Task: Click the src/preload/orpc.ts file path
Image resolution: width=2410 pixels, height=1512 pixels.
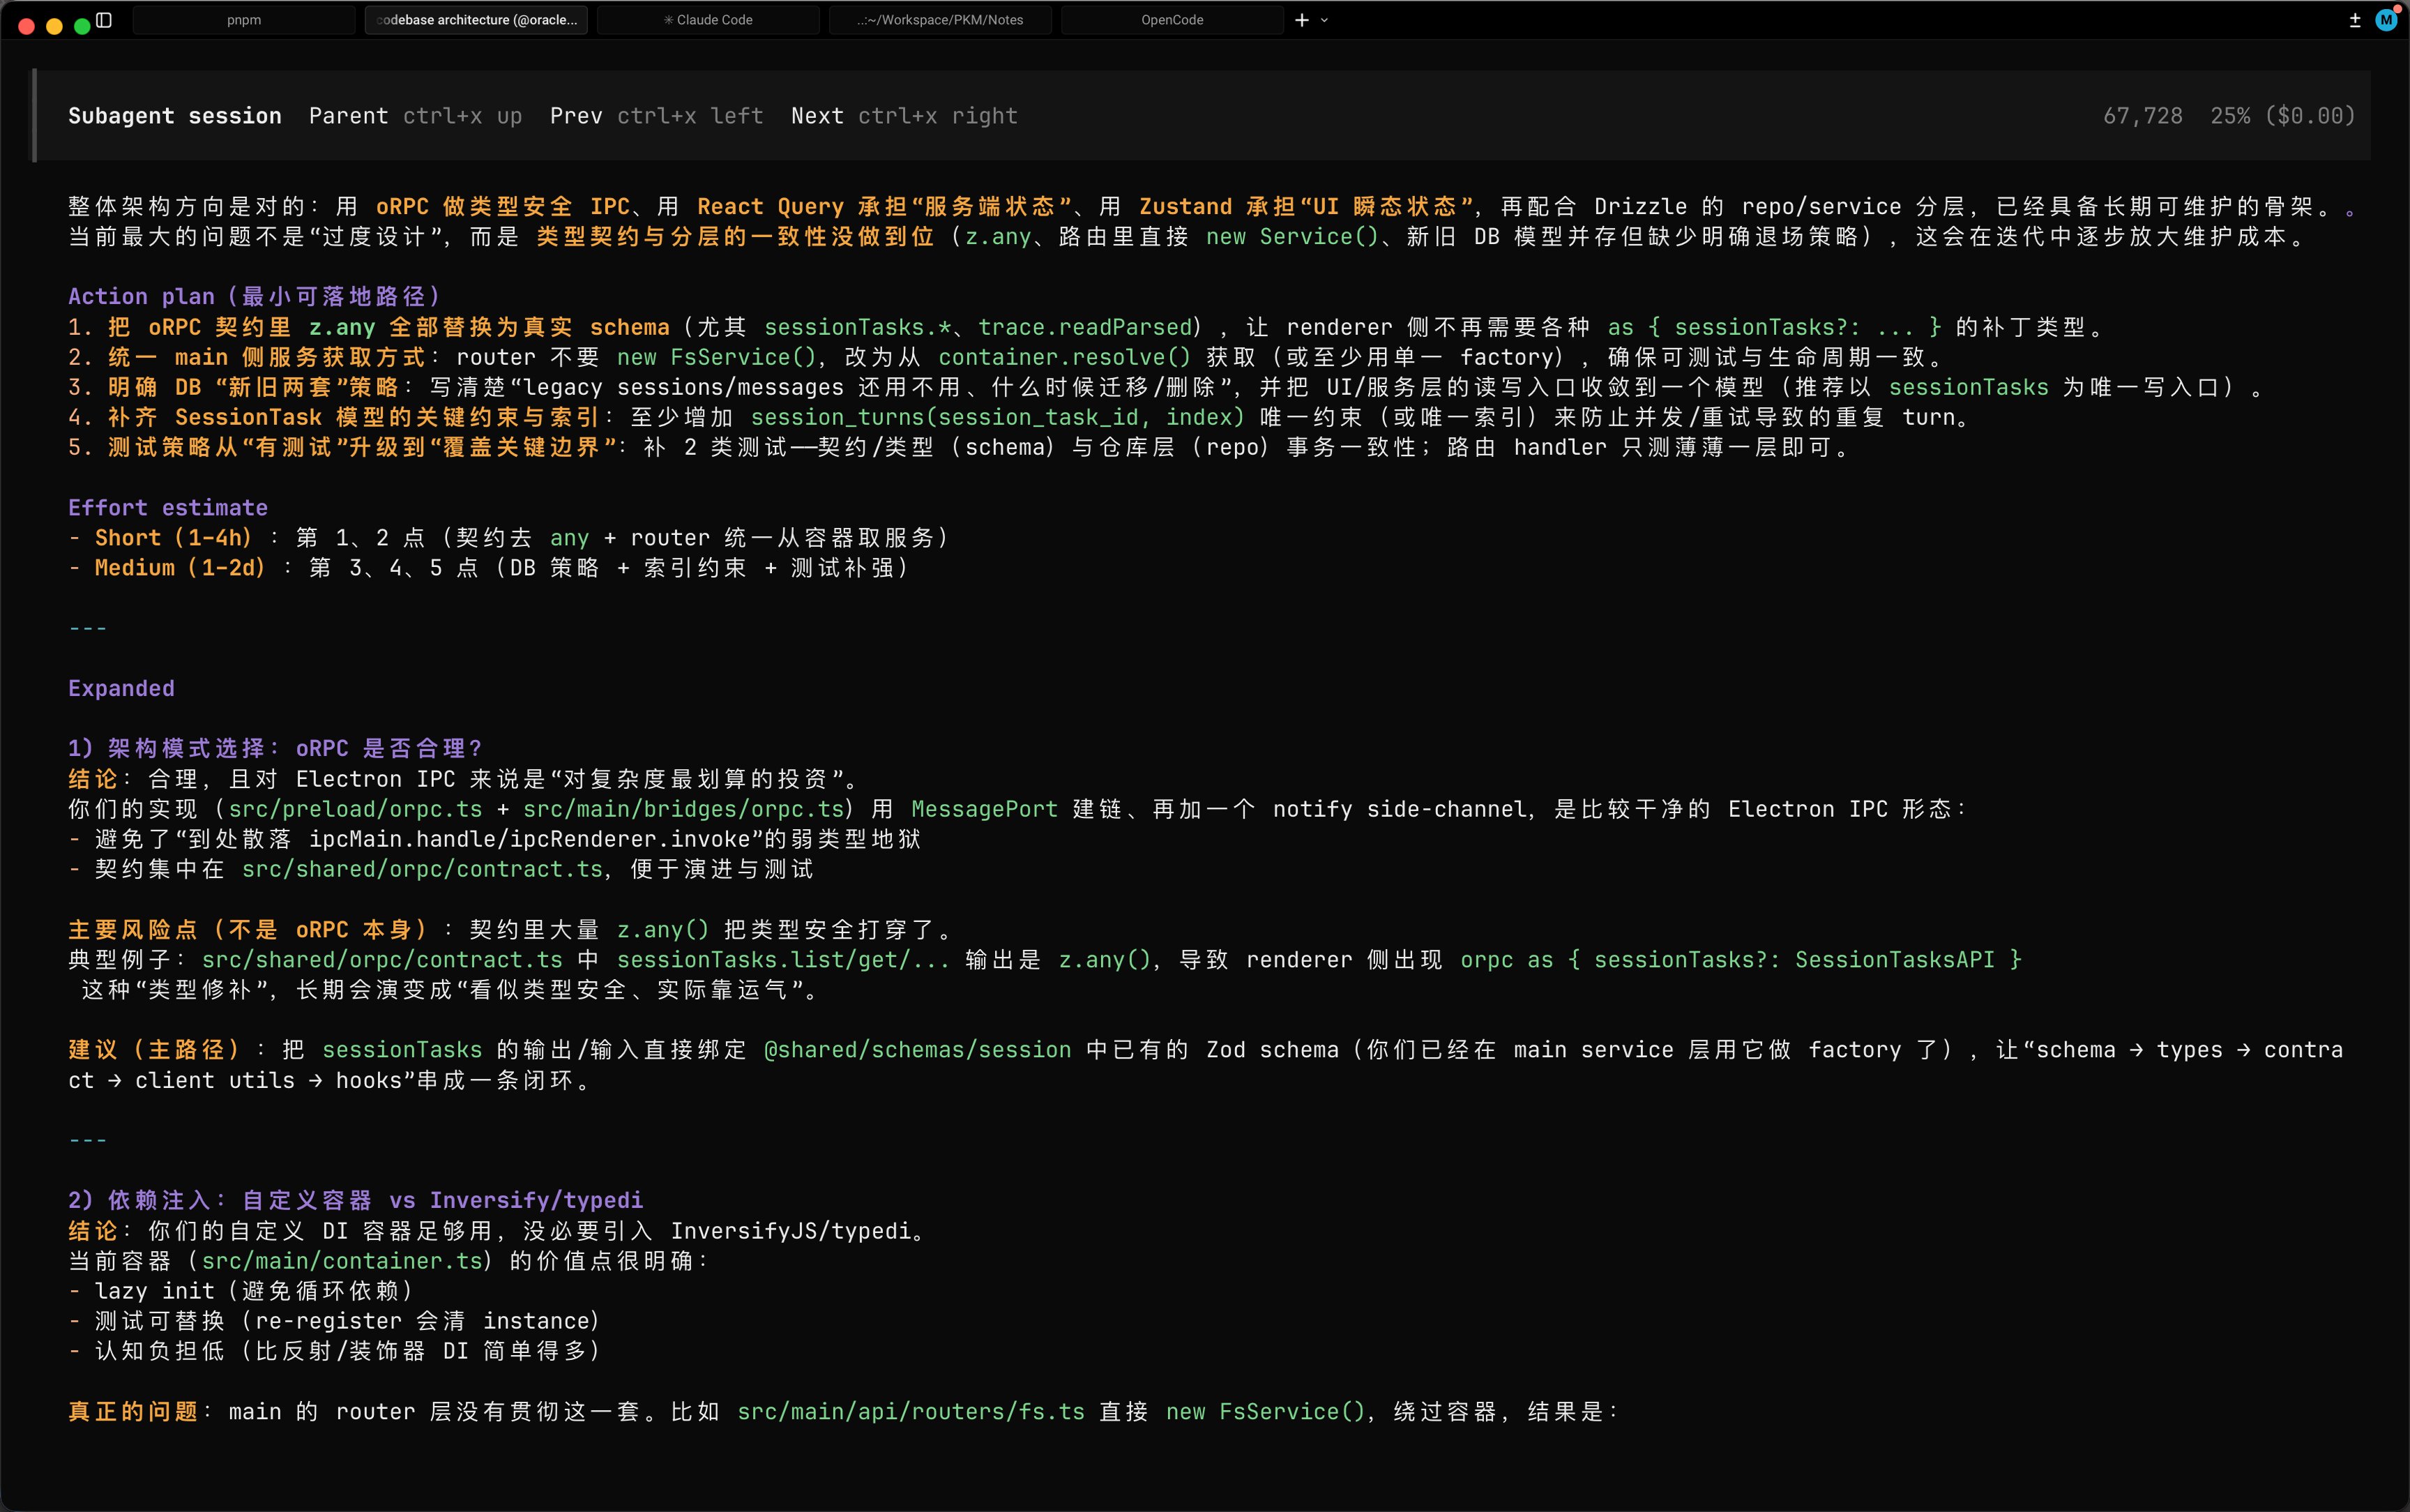Action: coord(355,809)
